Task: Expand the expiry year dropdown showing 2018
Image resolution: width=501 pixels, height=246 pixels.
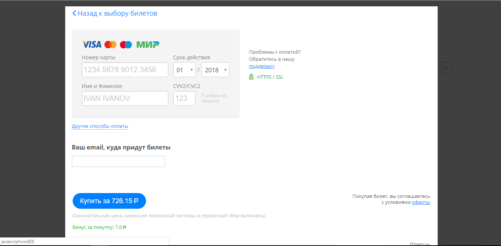Action: point(215,70)
